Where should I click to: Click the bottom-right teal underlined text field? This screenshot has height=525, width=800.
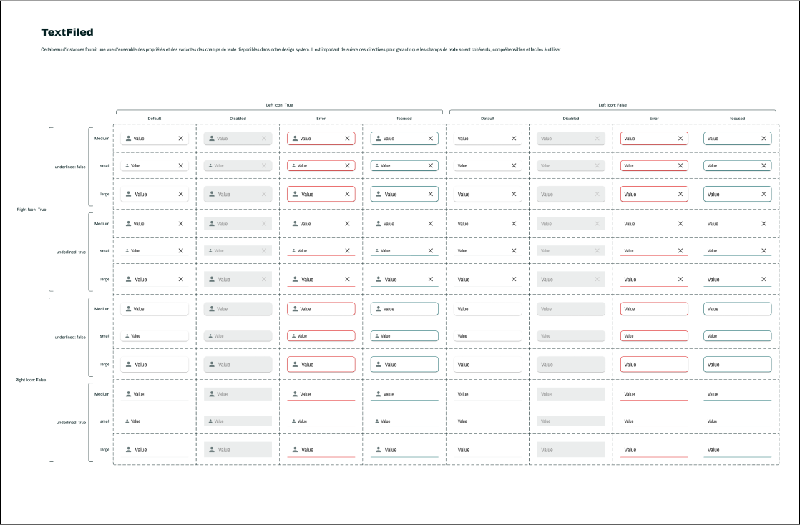(737, 450)
